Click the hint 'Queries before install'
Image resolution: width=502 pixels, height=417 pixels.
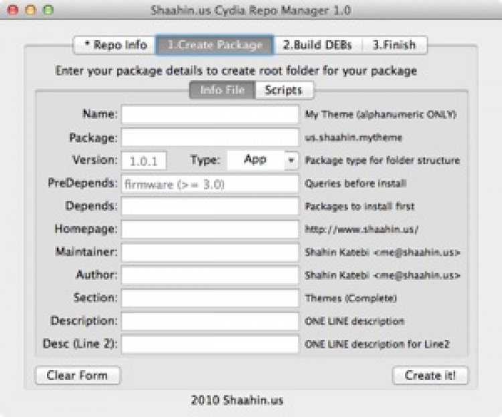pyautogui.click(x=355, y=183)
